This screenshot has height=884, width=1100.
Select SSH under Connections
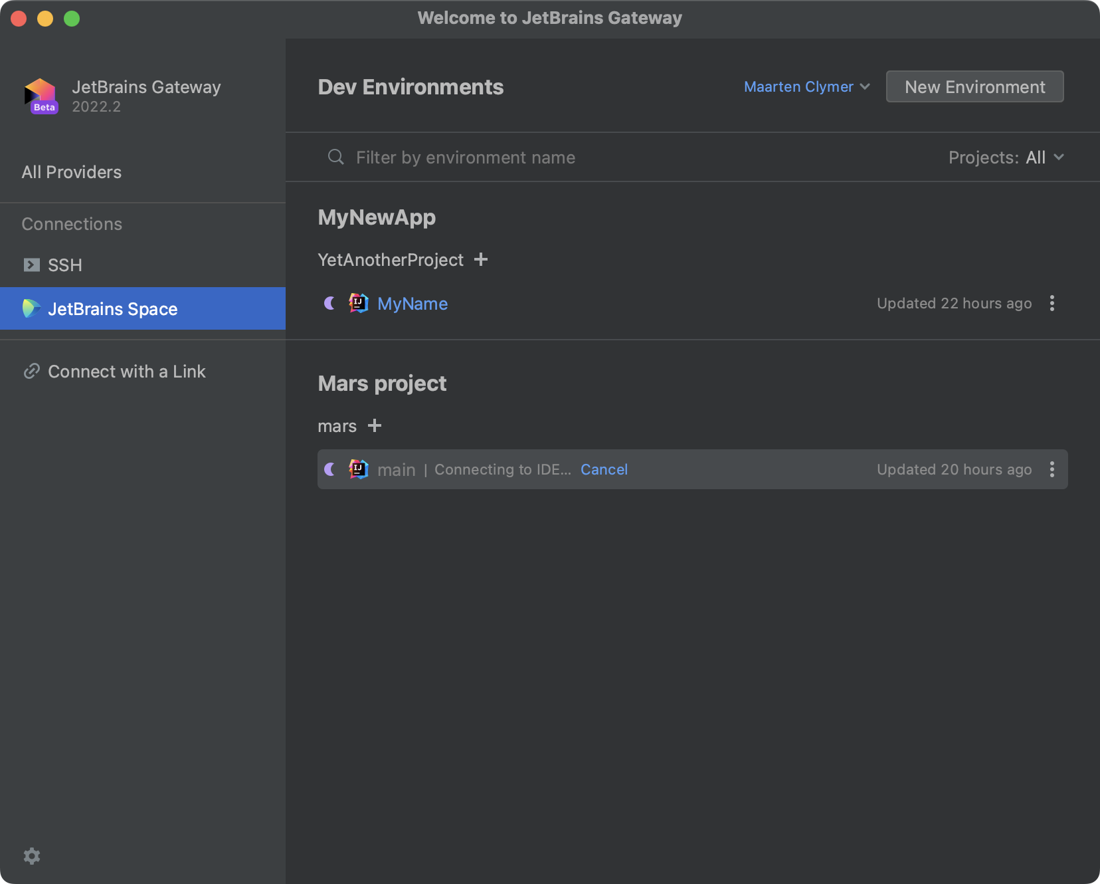[64, 265]
